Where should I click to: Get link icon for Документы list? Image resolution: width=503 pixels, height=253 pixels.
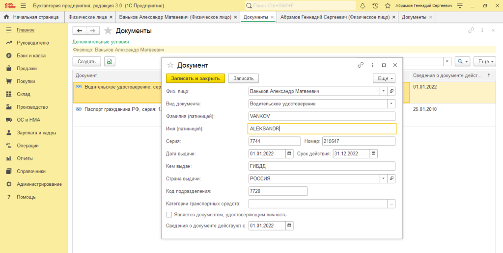471,30
